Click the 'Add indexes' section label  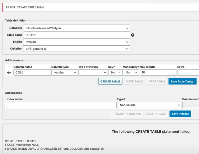(x=13, y=93)
